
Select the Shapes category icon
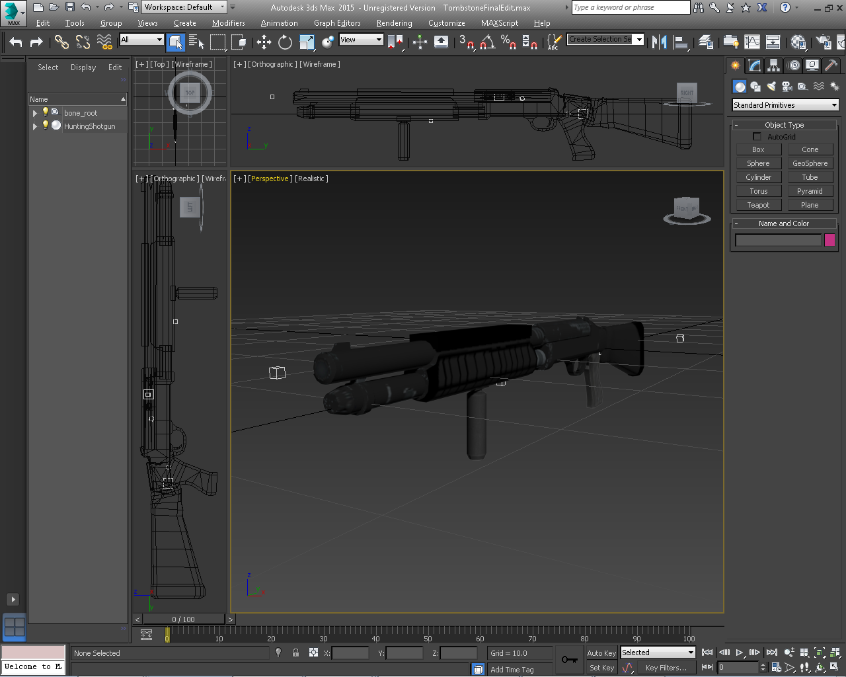coord(755,87)
